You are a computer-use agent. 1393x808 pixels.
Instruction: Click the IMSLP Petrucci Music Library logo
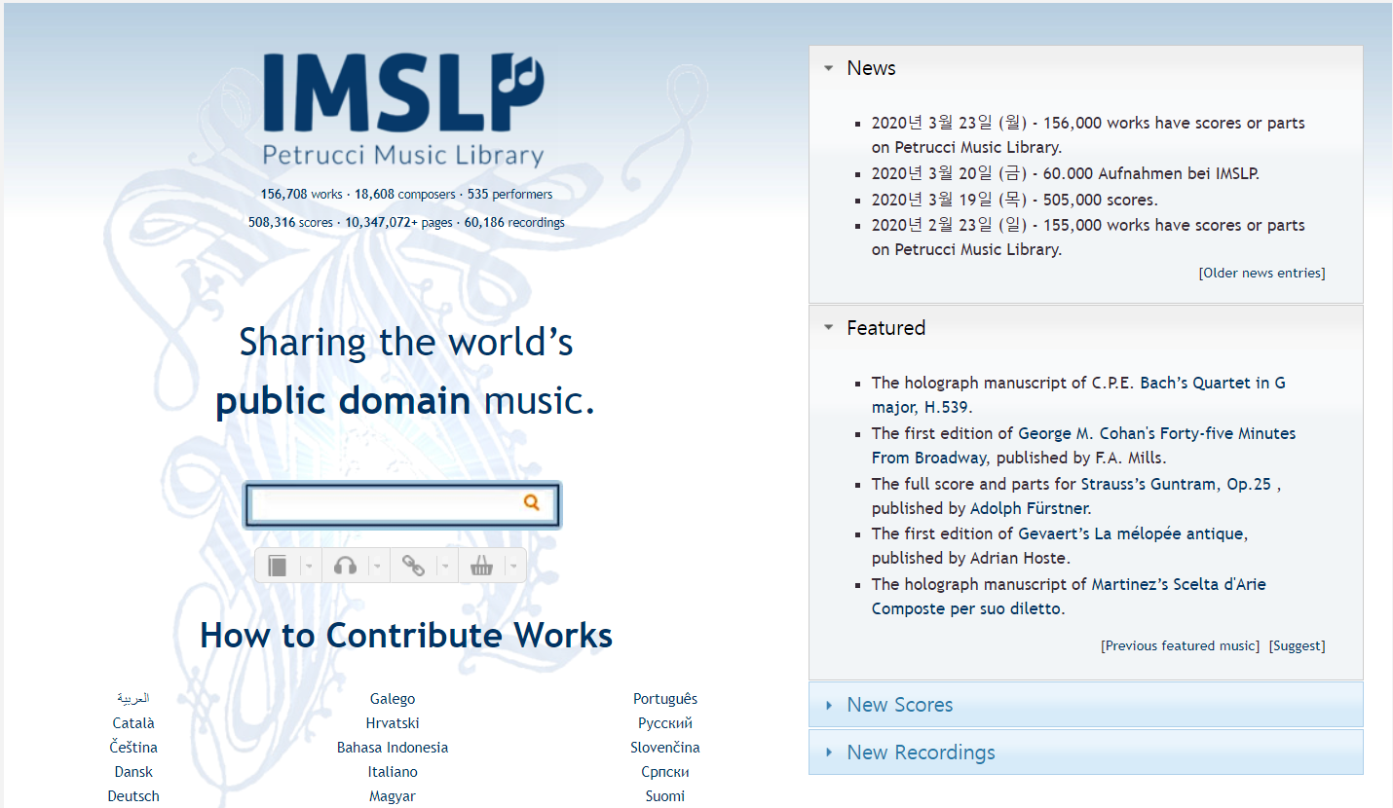tap(403, 110)
